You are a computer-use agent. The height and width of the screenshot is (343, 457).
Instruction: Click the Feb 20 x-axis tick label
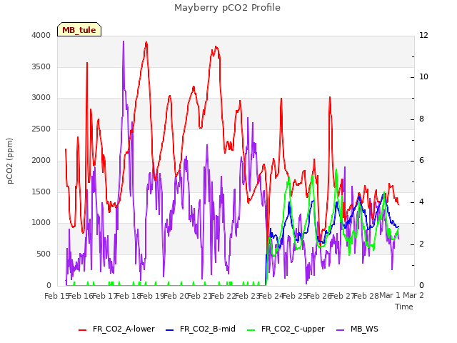pyautogui.click(x=176, y=296)
